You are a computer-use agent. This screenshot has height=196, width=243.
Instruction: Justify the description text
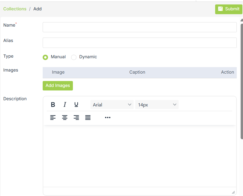point(88,118)
